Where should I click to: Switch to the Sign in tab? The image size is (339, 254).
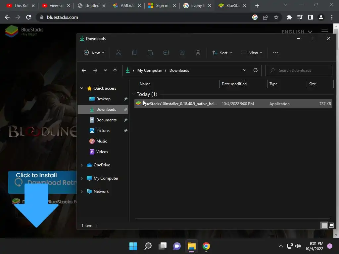162,6
